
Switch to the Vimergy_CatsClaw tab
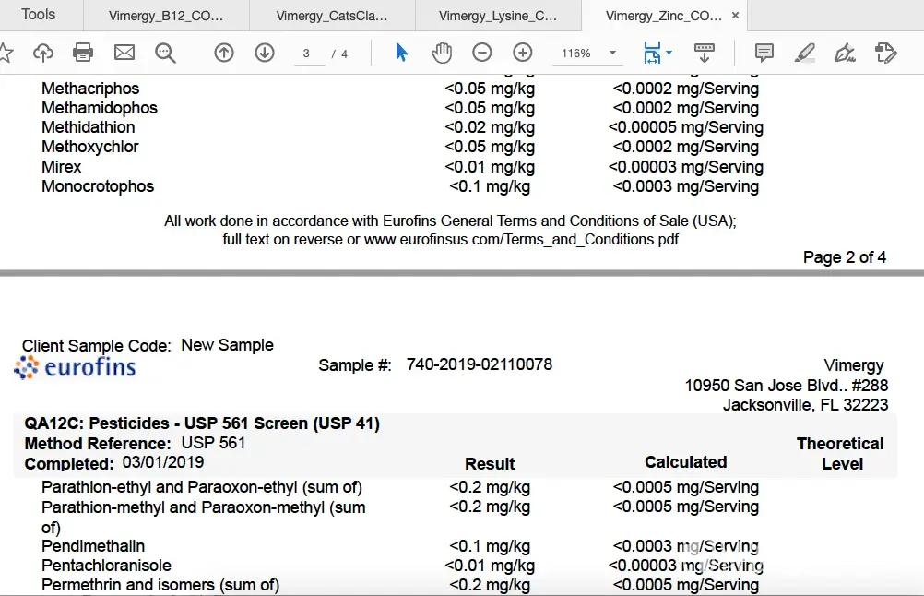point(332,16)
